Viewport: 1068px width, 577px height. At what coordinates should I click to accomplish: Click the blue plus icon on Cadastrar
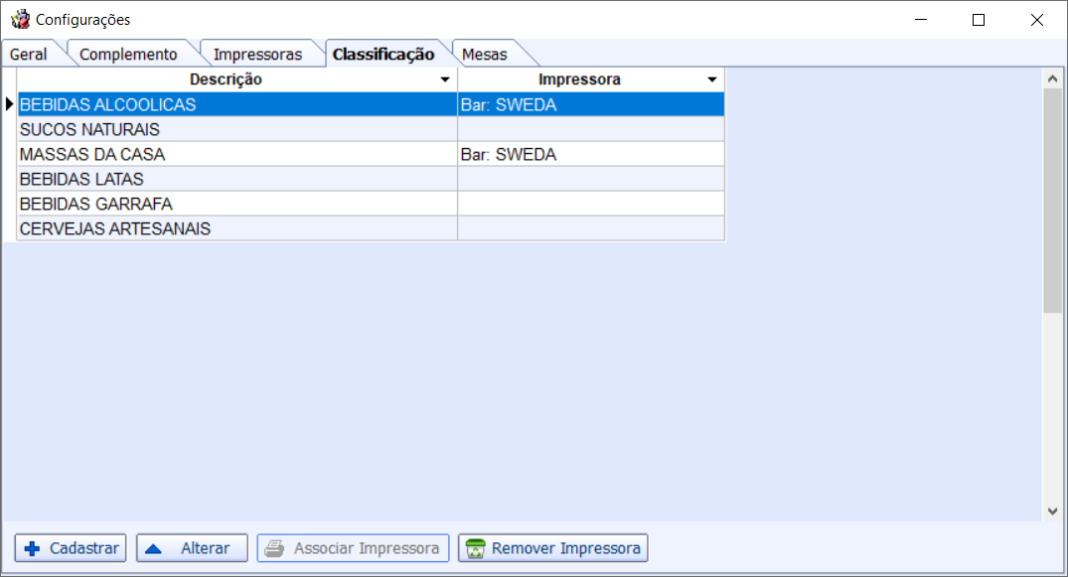pyautogui.click(x=33, y=548)
